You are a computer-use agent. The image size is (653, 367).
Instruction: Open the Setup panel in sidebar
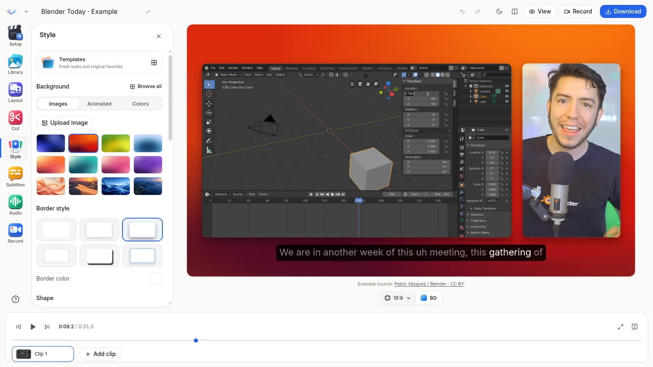click(16, 36)
